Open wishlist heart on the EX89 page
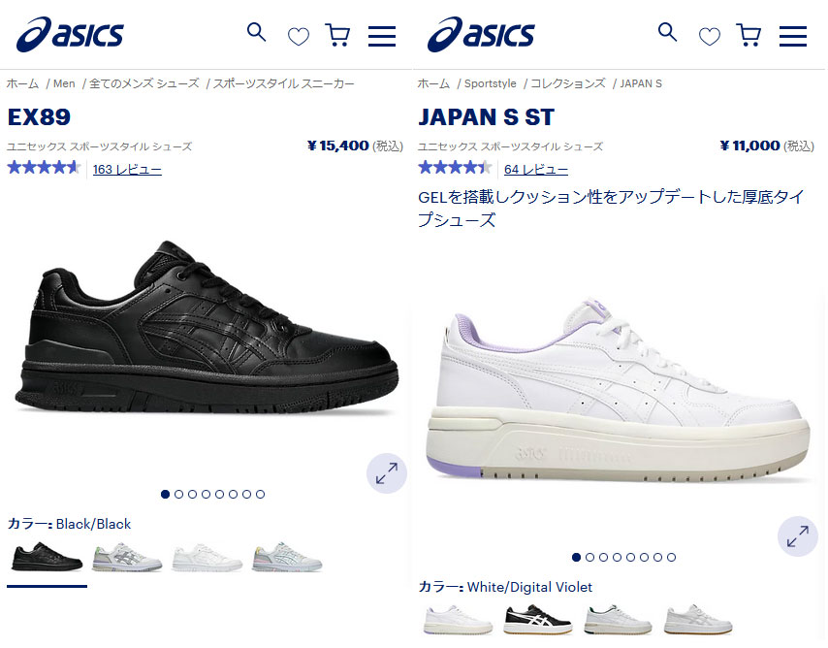828x648 pixels. click(x=299, y=37)
